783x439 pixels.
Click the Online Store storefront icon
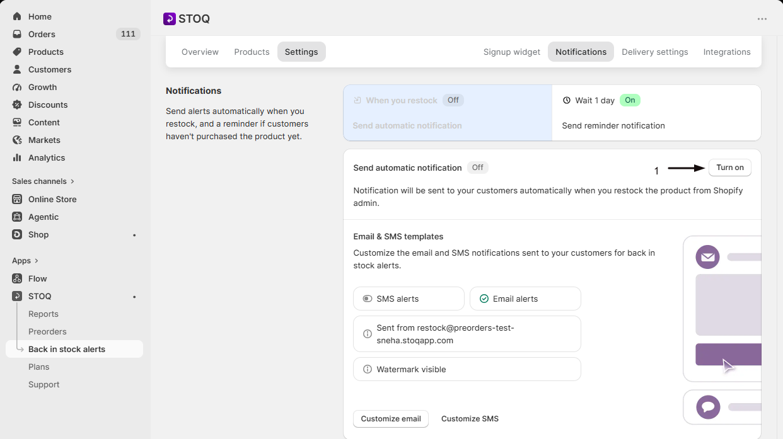tap(17, 199)
